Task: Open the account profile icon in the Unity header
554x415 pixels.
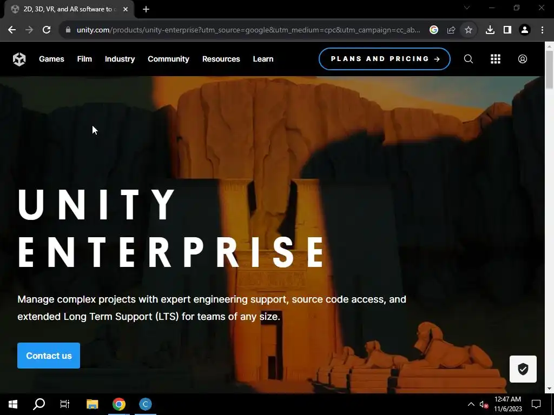Action: 523,59
